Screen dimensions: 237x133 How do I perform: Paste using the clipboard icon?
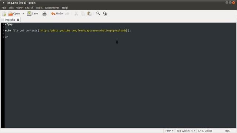90,14
